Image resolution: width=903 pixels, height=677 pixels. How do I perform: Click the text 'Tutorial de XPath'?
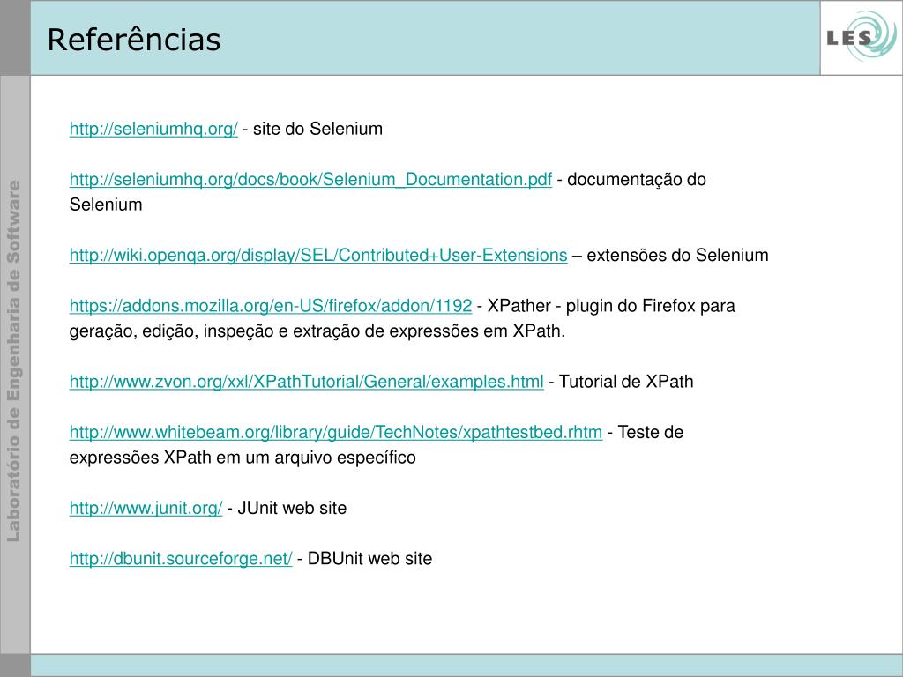pyautogui.click(x=627, y=382)
